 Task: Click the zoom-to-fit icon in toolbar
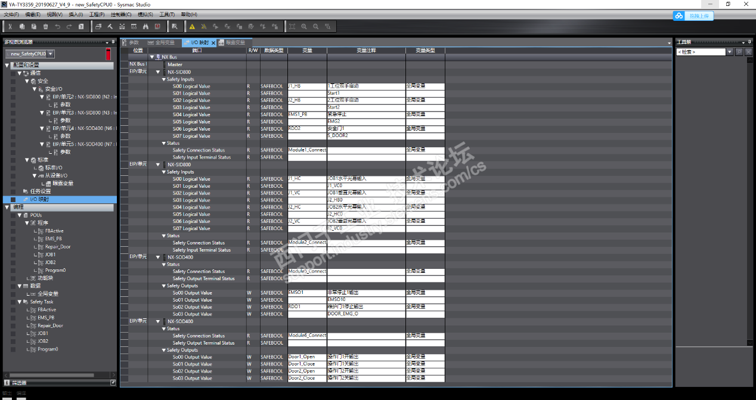tap(292, 26)
